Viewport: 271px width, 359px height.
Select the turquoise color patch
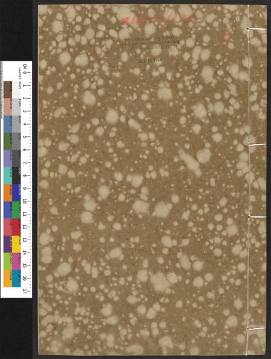[x=8, y=176]
